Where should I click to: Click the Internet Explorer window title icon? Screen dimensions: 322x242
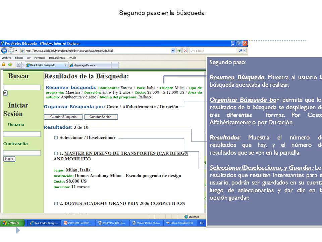click(2, 43)
